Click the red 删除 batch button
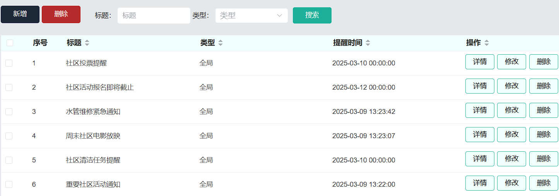Viewport: 559px width, 196px height. click(x=61, y=14)
